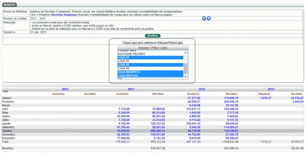This screenshot has width=305, height=155.
Task: Open the Receitas-despesas report link
Action: 64,14
